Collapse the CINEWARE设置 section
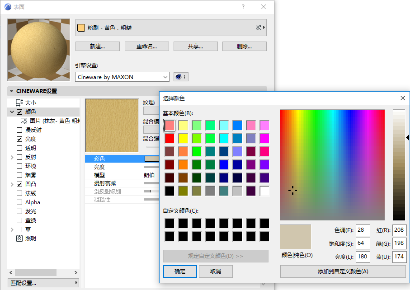Image resolution: width=410 pixels, height=290 pixels. 11,91
